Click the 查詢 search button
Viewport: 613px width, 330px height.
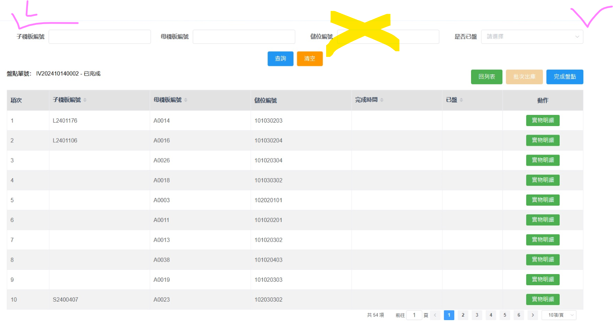[x=280, y=59]
